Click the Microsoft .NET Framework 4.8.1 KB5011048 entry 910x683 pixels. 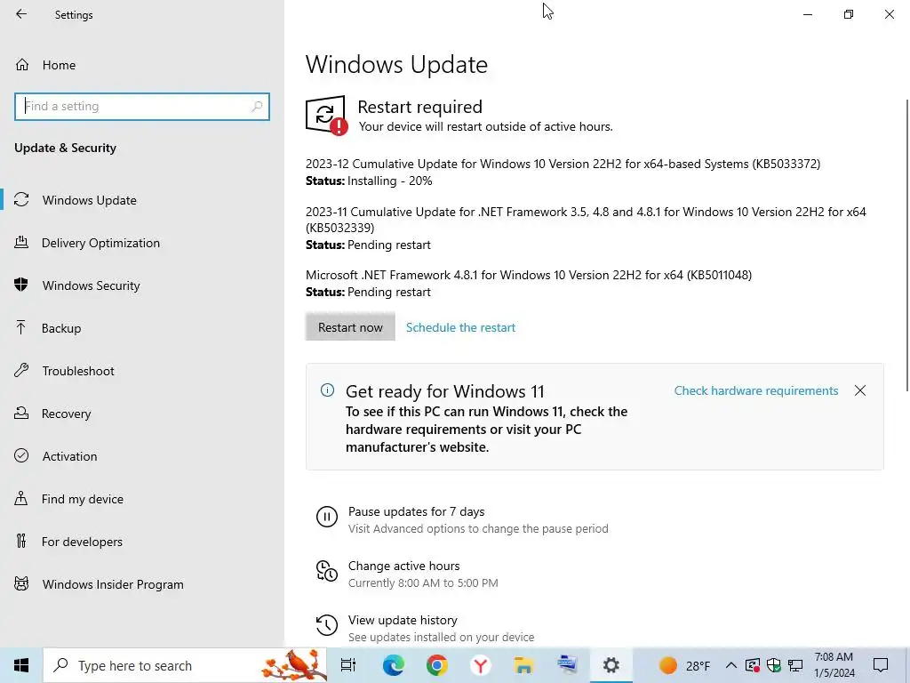529,275
